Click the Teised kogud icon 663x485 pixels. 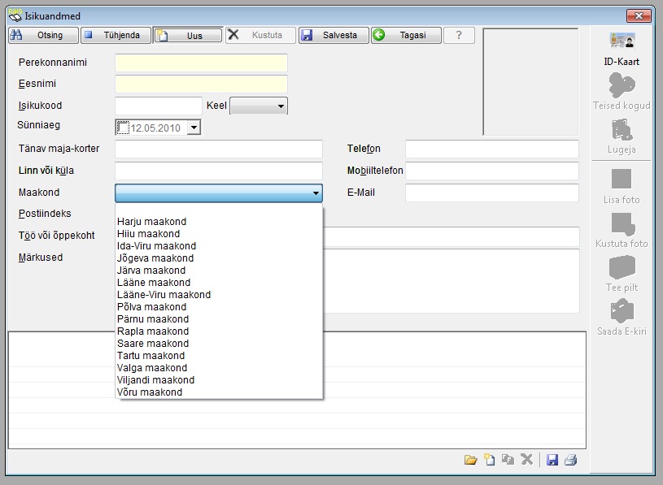[x=622, y=85]
